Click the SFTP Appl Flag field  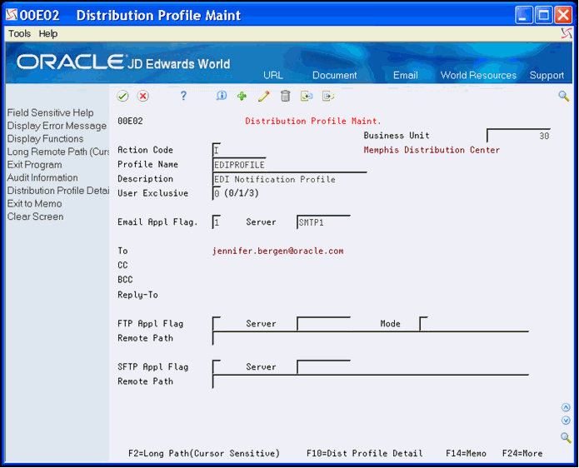(x=217, y=367)
